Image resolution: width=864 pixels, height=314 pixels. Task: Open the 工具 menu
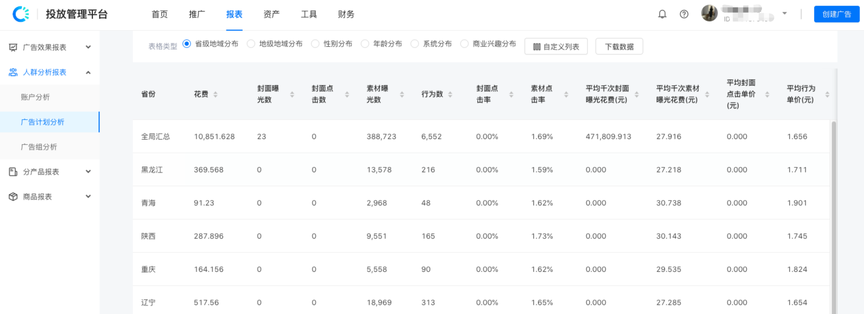click(309, 14)
